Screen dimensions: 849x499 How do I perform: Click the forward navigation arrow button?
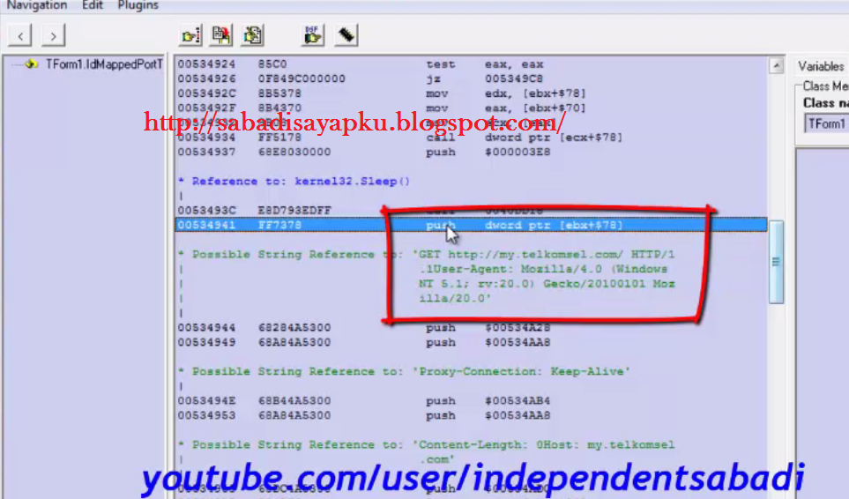[x=54, y=35]
